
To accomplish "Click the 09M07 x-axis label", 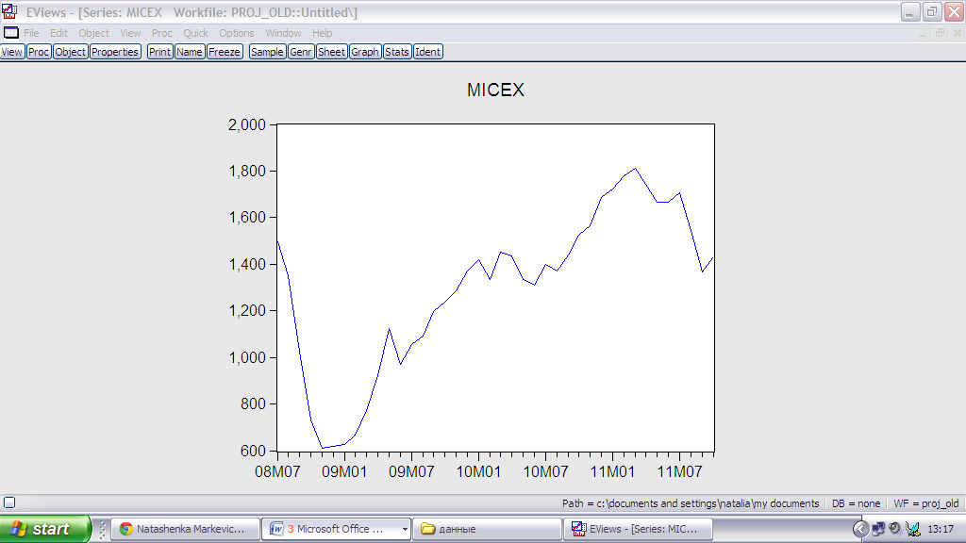I will [411, 472].
